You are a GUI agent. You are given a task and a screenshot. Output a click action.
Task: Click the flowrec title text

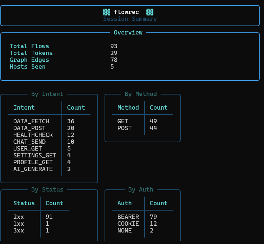click(x=126, y=12)
